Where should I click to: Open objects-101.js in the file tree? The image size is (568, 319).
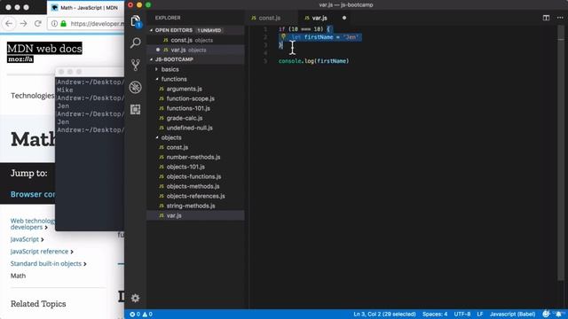185,167
